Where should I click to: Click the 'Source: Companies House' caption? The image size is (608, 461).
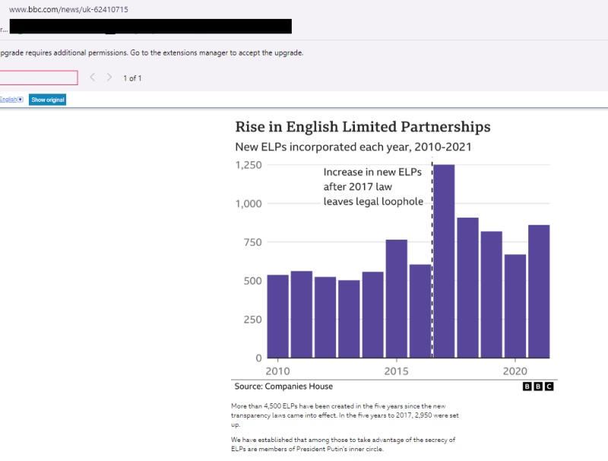[x=283, y=386]
